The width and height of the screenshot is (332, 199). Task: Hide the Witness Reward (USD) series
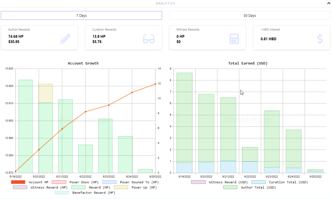[x=220, y=182]
